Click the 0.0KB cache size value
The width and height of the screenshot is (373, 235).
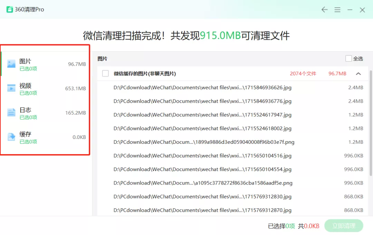click(x=79, y=137)
